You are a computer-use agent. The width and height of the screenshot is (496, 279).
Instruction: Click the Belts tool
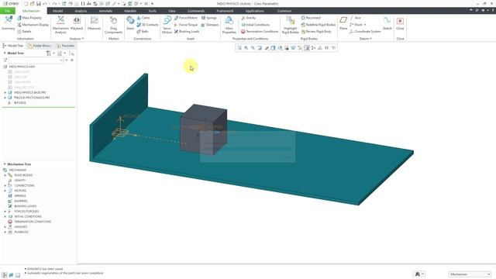click(x=143, y=32)
